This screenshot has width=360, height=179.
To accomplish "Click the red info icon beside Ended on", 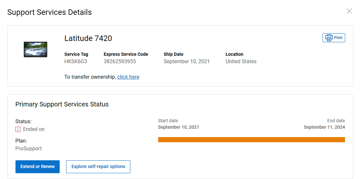I will [x=18, y=129].
